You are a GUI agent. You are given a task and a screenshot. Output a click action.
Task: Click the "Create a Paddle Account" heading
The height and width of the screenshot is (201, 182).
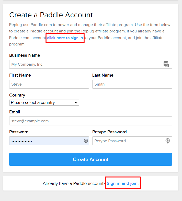51,15
